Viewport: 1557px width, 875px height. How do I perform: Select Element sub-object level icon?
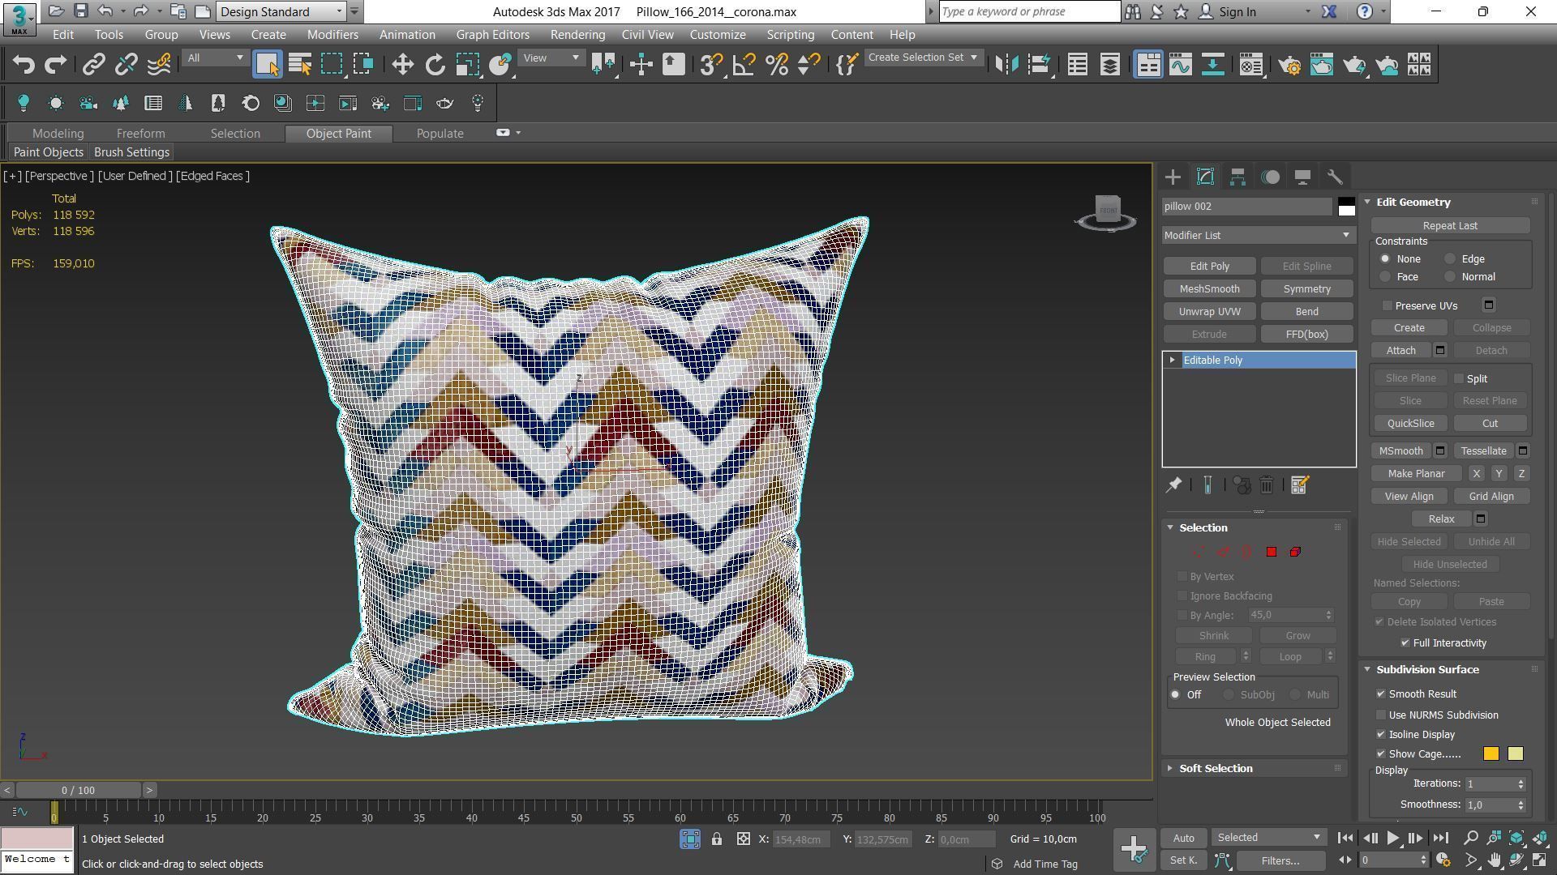click(1295, 552)
